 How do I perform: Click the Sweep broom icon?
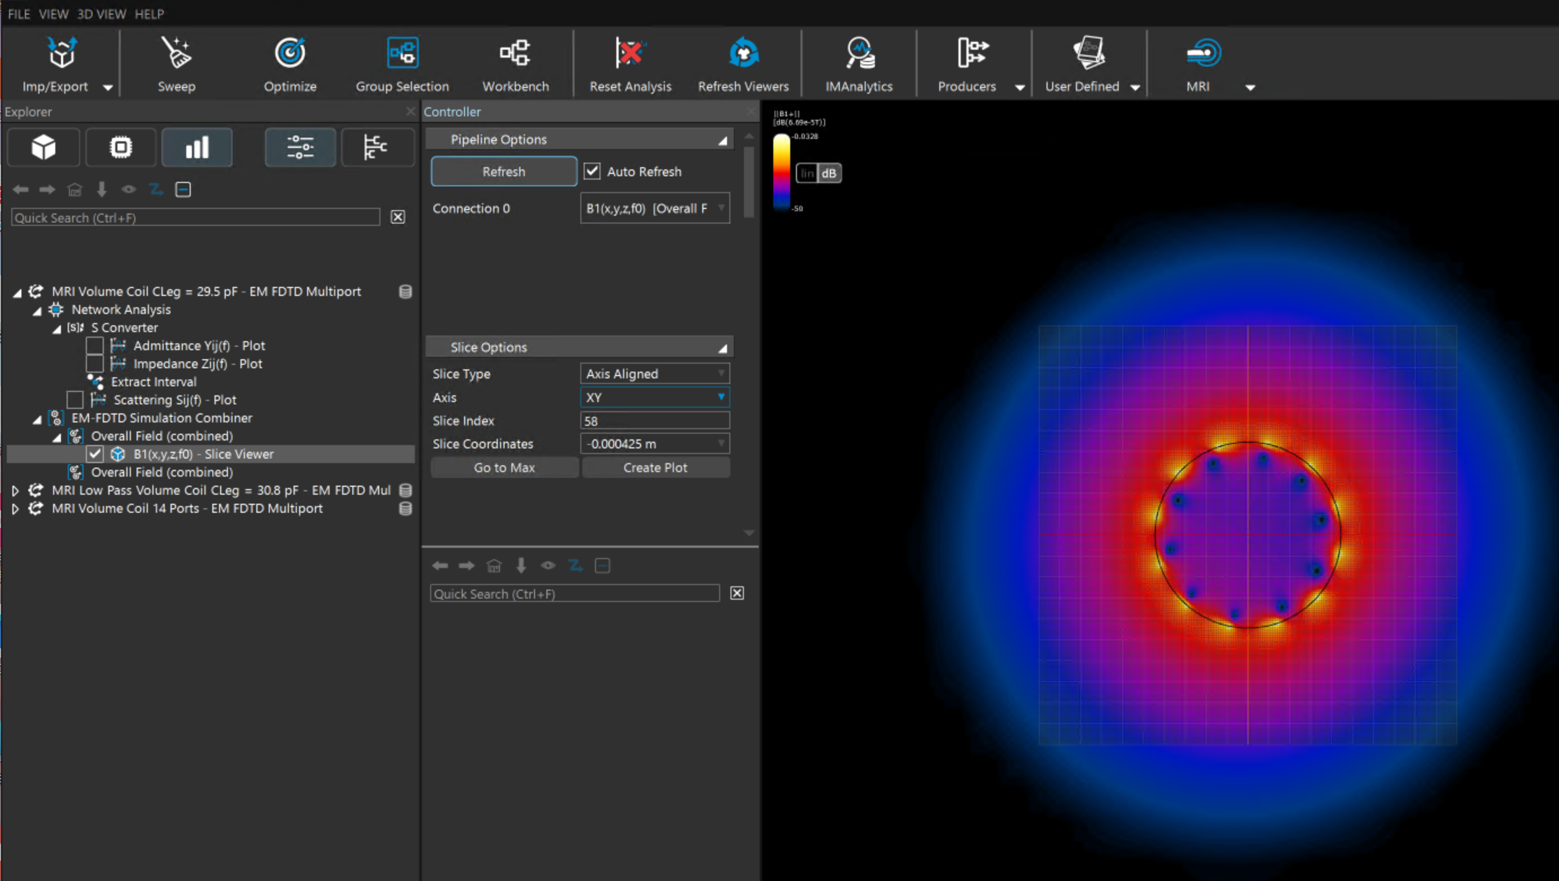(176, 53)
